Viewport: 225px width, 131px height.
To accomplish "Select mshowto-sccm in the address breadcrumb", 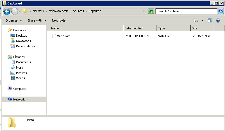I will click(x=58, y=11).
